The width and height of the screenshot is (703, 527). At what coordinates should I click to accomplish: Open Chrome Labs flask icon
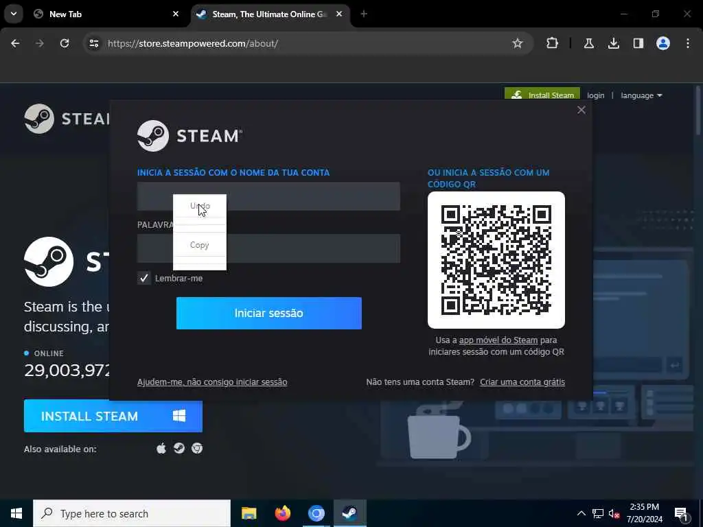(588, 43)
